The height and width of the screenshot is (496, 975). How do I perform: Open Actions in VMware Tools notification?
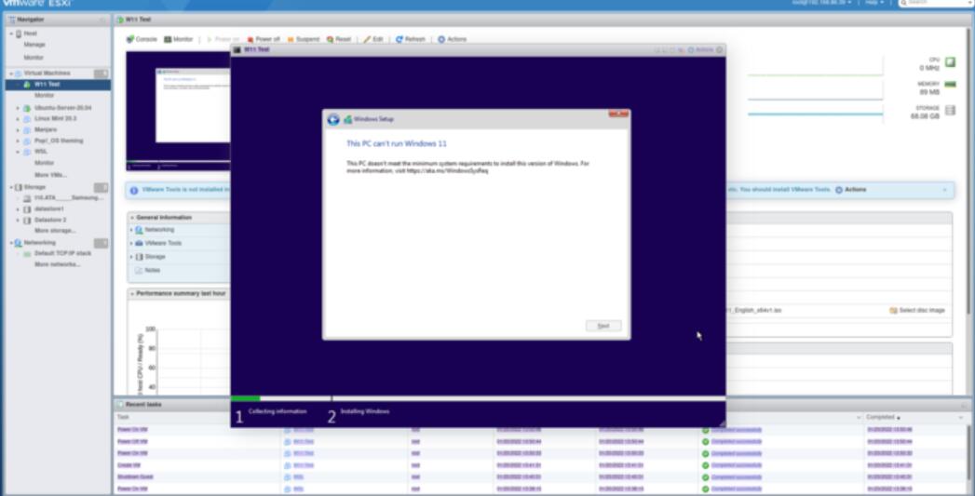click(x=850, y=190)
